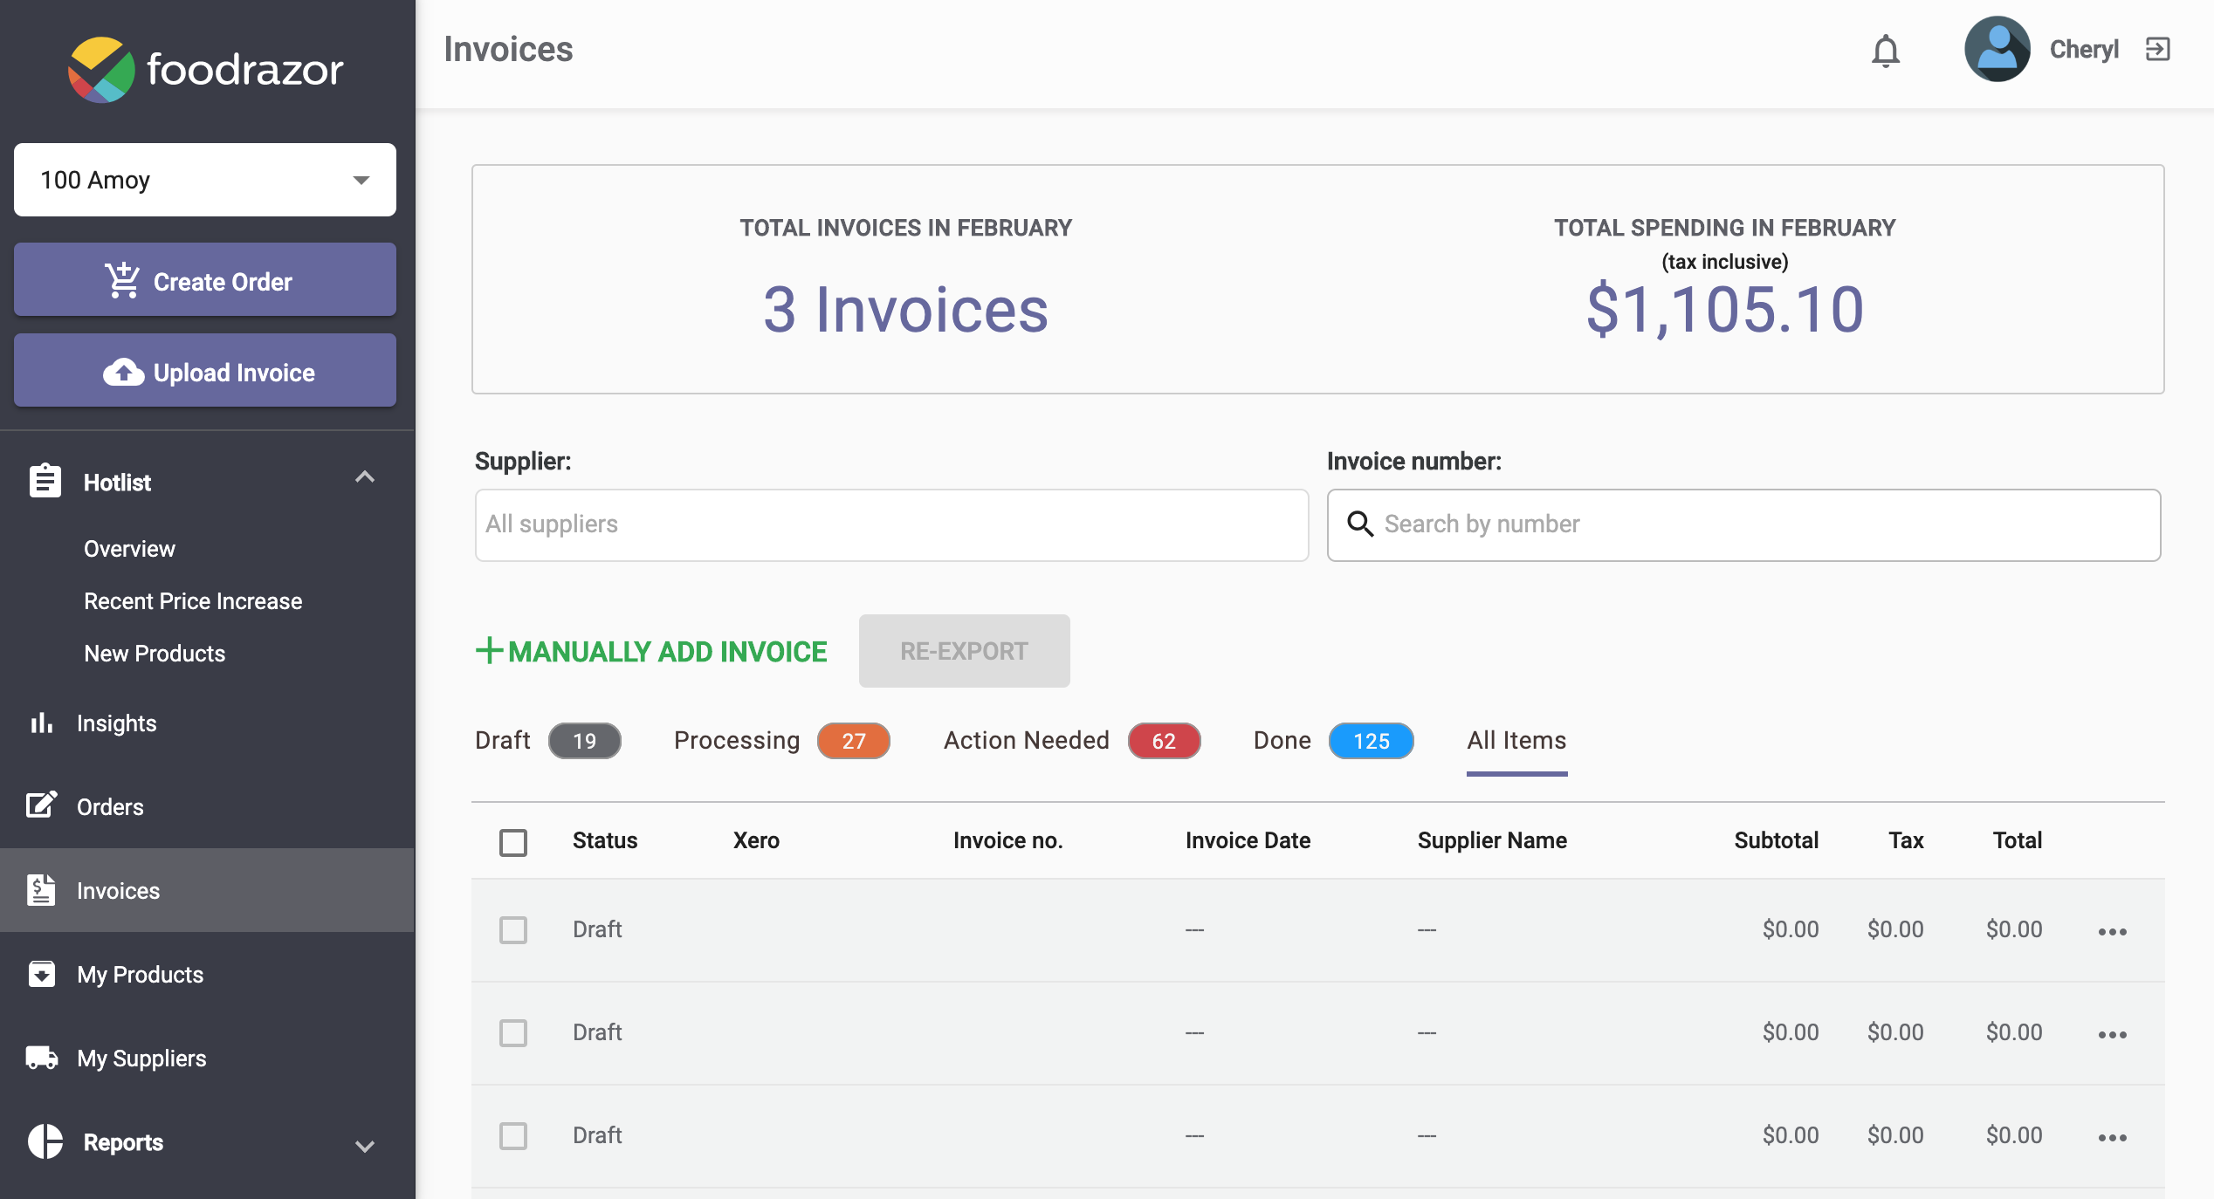The image size is (2214, 1199).
Task: Open Insights from the sidebar icon
Action: [41, 723]
